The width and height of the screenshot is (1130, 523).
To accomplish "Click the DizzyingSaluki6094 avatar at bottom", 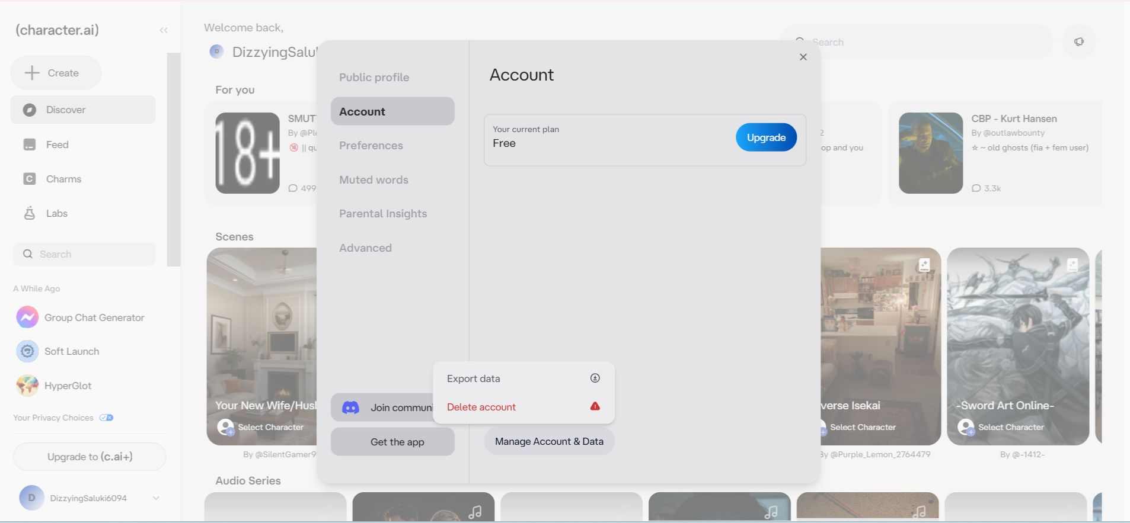I will coord(31,498).
